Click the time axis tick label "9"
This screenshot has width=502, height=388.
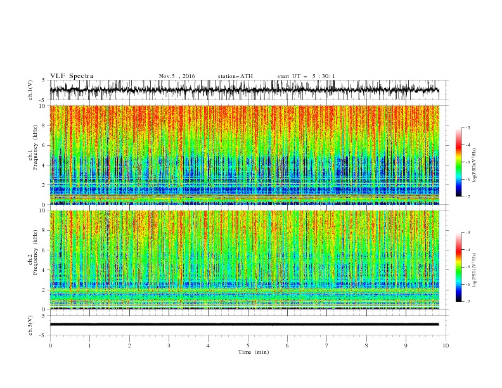click(x=406, y=346)
